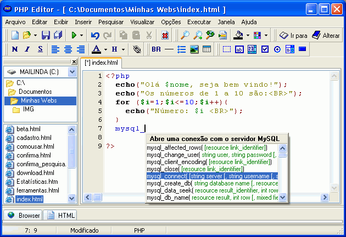Click the color palette grid icon
346x237 pixels.
[257, 35]
